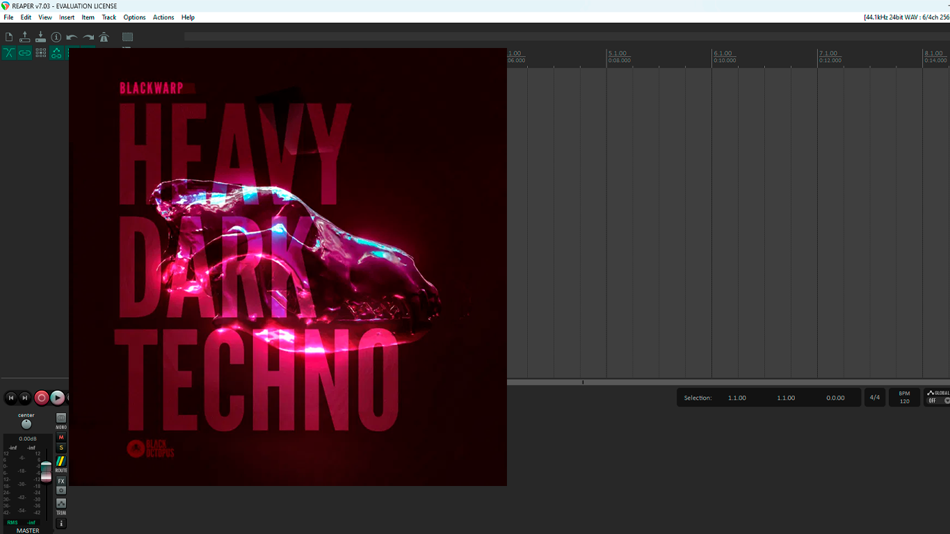Open the File menu

coord(8,17)
